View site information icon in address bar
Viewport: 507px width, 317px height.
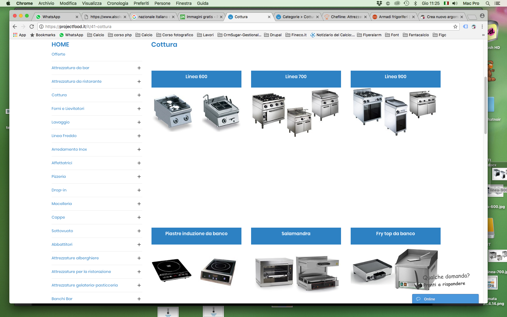point(41,27)
